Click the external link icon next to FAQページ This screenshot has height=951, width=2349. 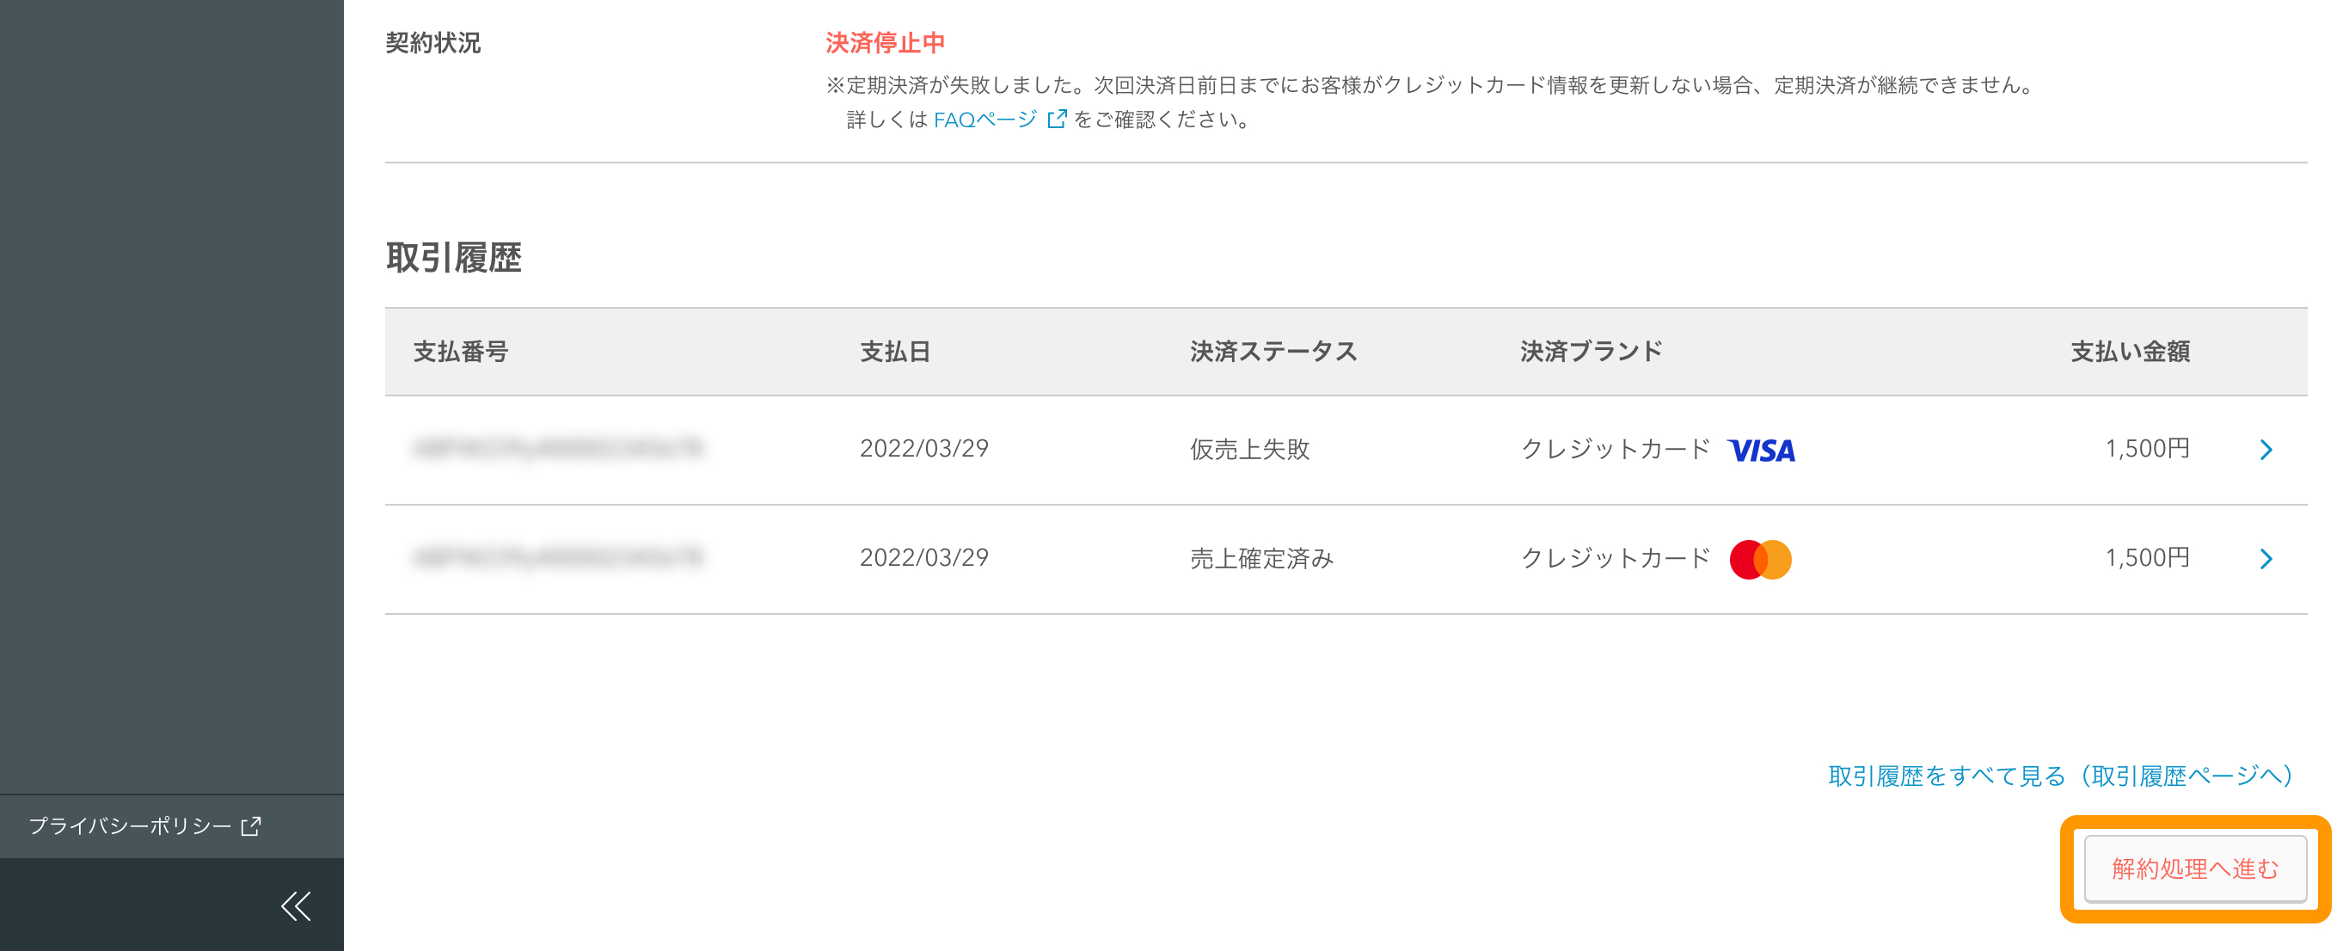1056,117
